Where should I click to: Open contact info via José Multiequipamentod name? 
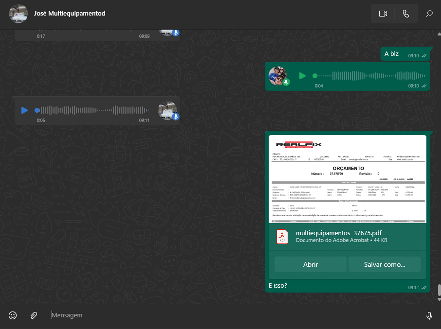(70, 14)
